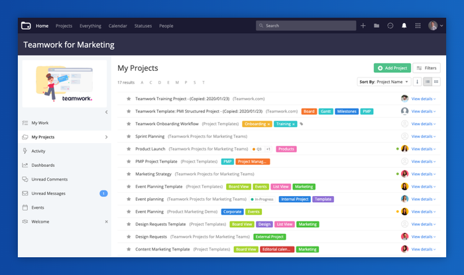This screenshot has width=464, height=275.
Task: Click the owner avatar on Design Requests row
Action: [404, 237]
